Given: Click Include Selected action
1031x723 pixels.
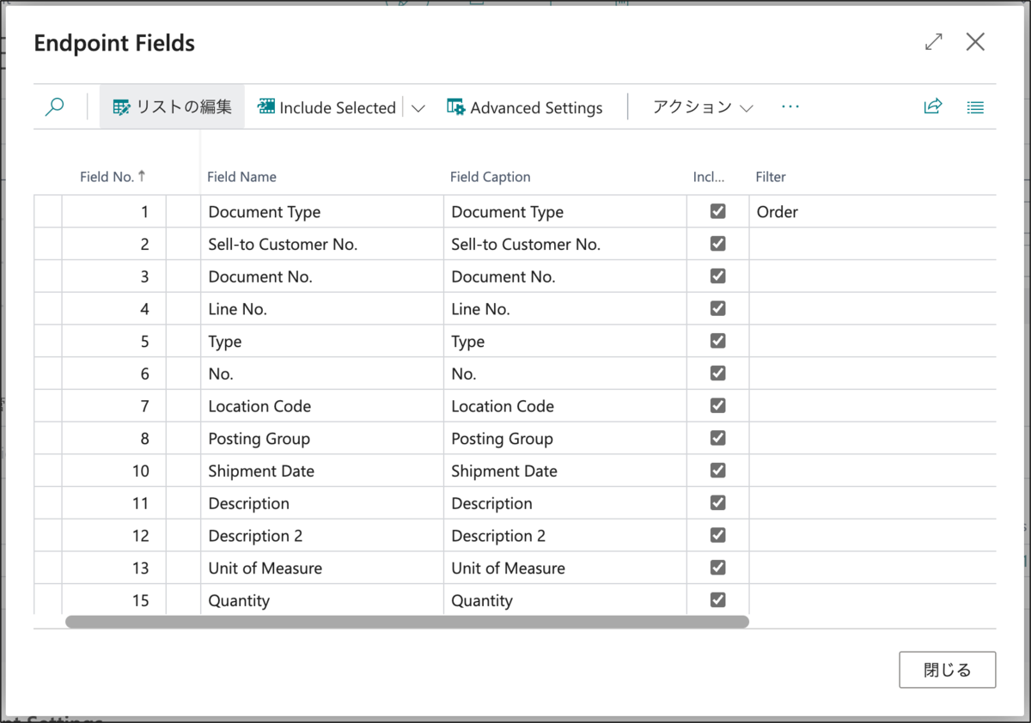Looking at the screenshot, I should coord(326,107).
